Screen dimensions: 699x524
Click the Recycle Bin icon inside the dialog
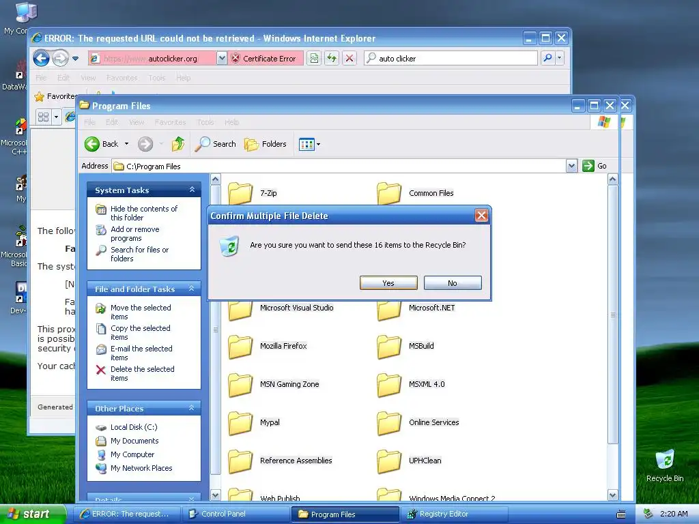pos(230,246)
